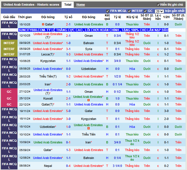Open Kyrgyzstan team on 10/06/25 row

click(x=48, y=61)
